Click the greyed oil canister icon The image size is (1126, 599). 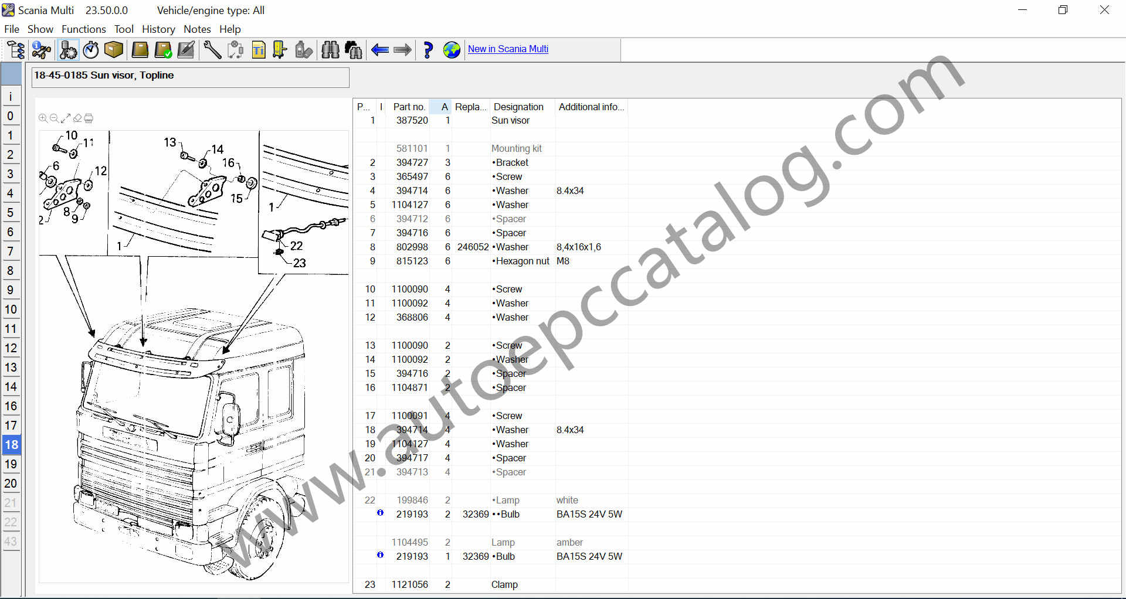[303, 50]
